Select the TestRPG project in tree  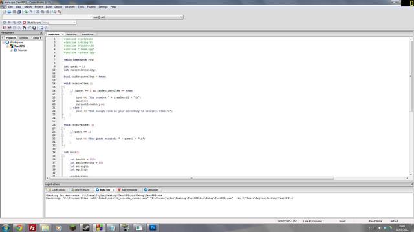(19, 46)
